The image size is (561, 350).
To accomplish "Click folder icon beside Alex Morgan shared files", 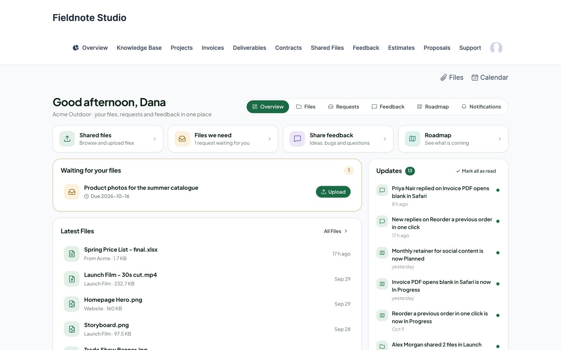I will click(382, 346).
